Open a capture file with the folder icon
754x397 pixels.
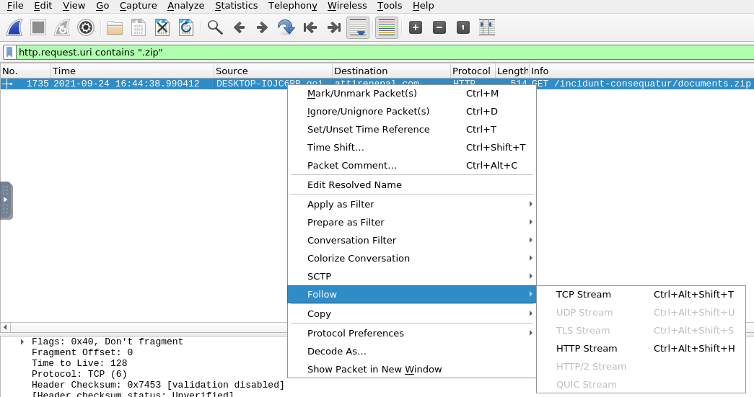(x=115, y=27)
